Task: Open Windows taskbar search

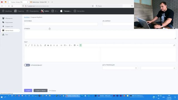Action: tap(5, 97)
